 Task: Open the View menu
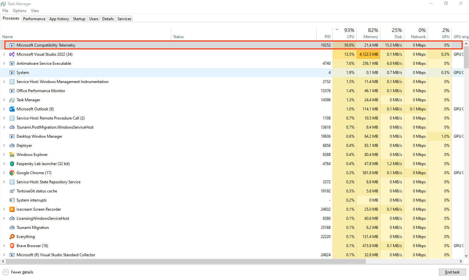tap(35, 11)
